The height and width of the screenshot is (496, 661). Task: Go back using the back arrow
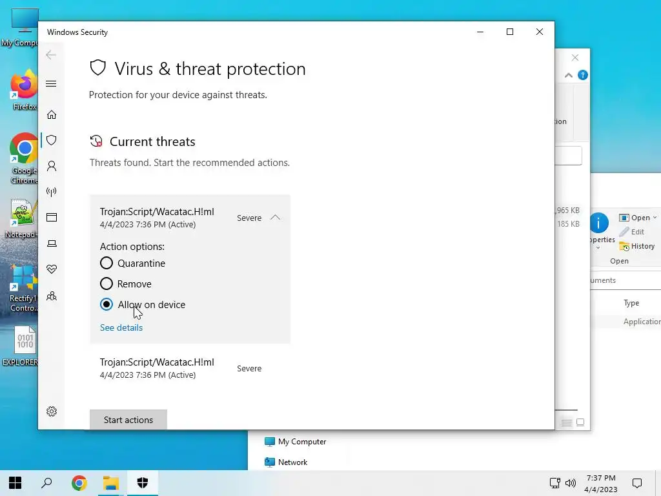tap(51, 55)
